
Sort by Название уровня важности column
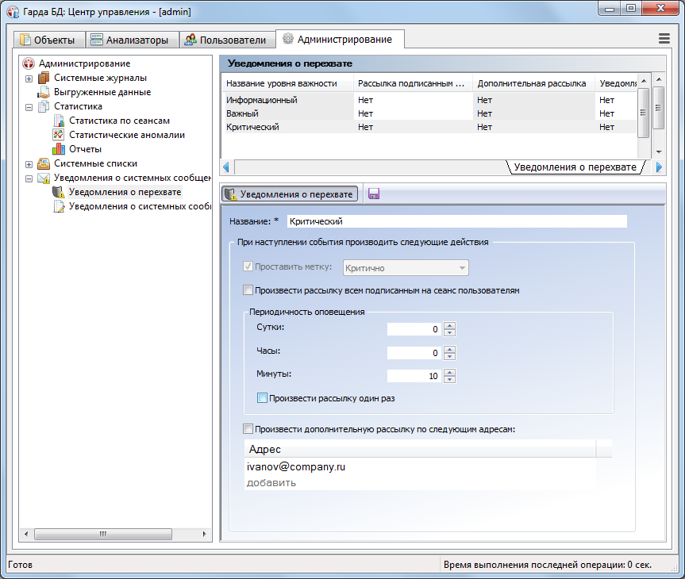(287, 83)
